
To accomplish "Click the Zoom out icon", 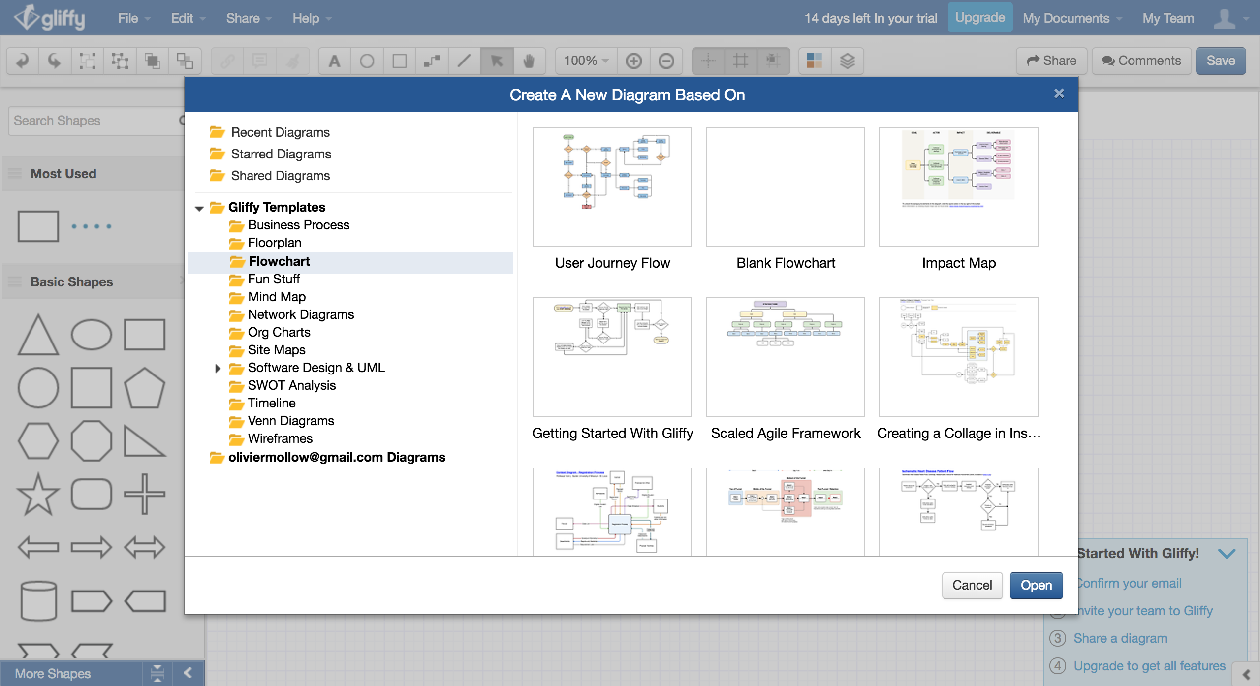I will pyautogui.click(x=666, y=61).
